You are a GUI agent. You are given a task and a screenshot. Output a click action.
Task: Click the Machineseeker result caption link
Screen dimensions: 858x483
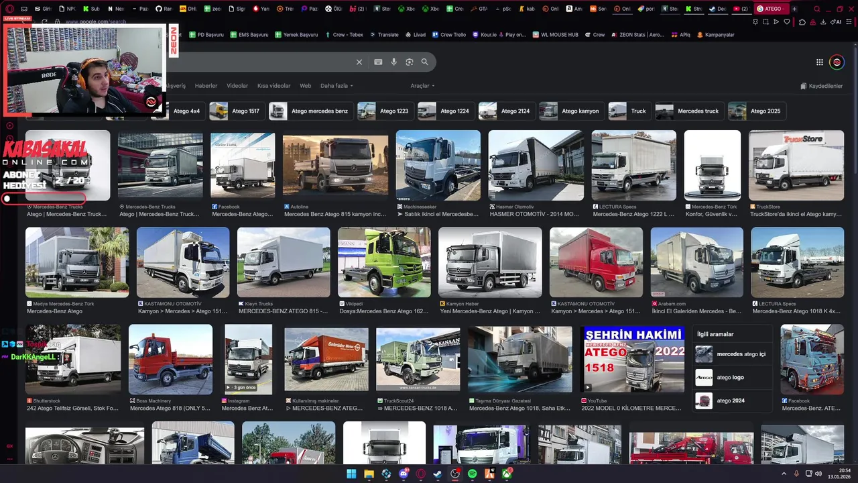tap(438, 215)
